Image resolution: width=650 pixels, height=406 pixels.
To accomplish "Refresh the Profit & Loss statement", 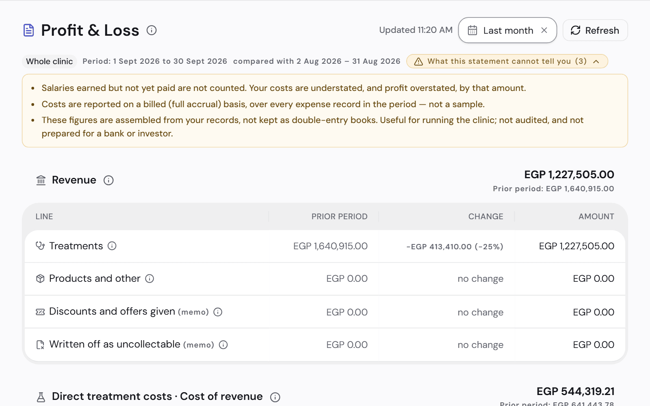I will point(595,30).
